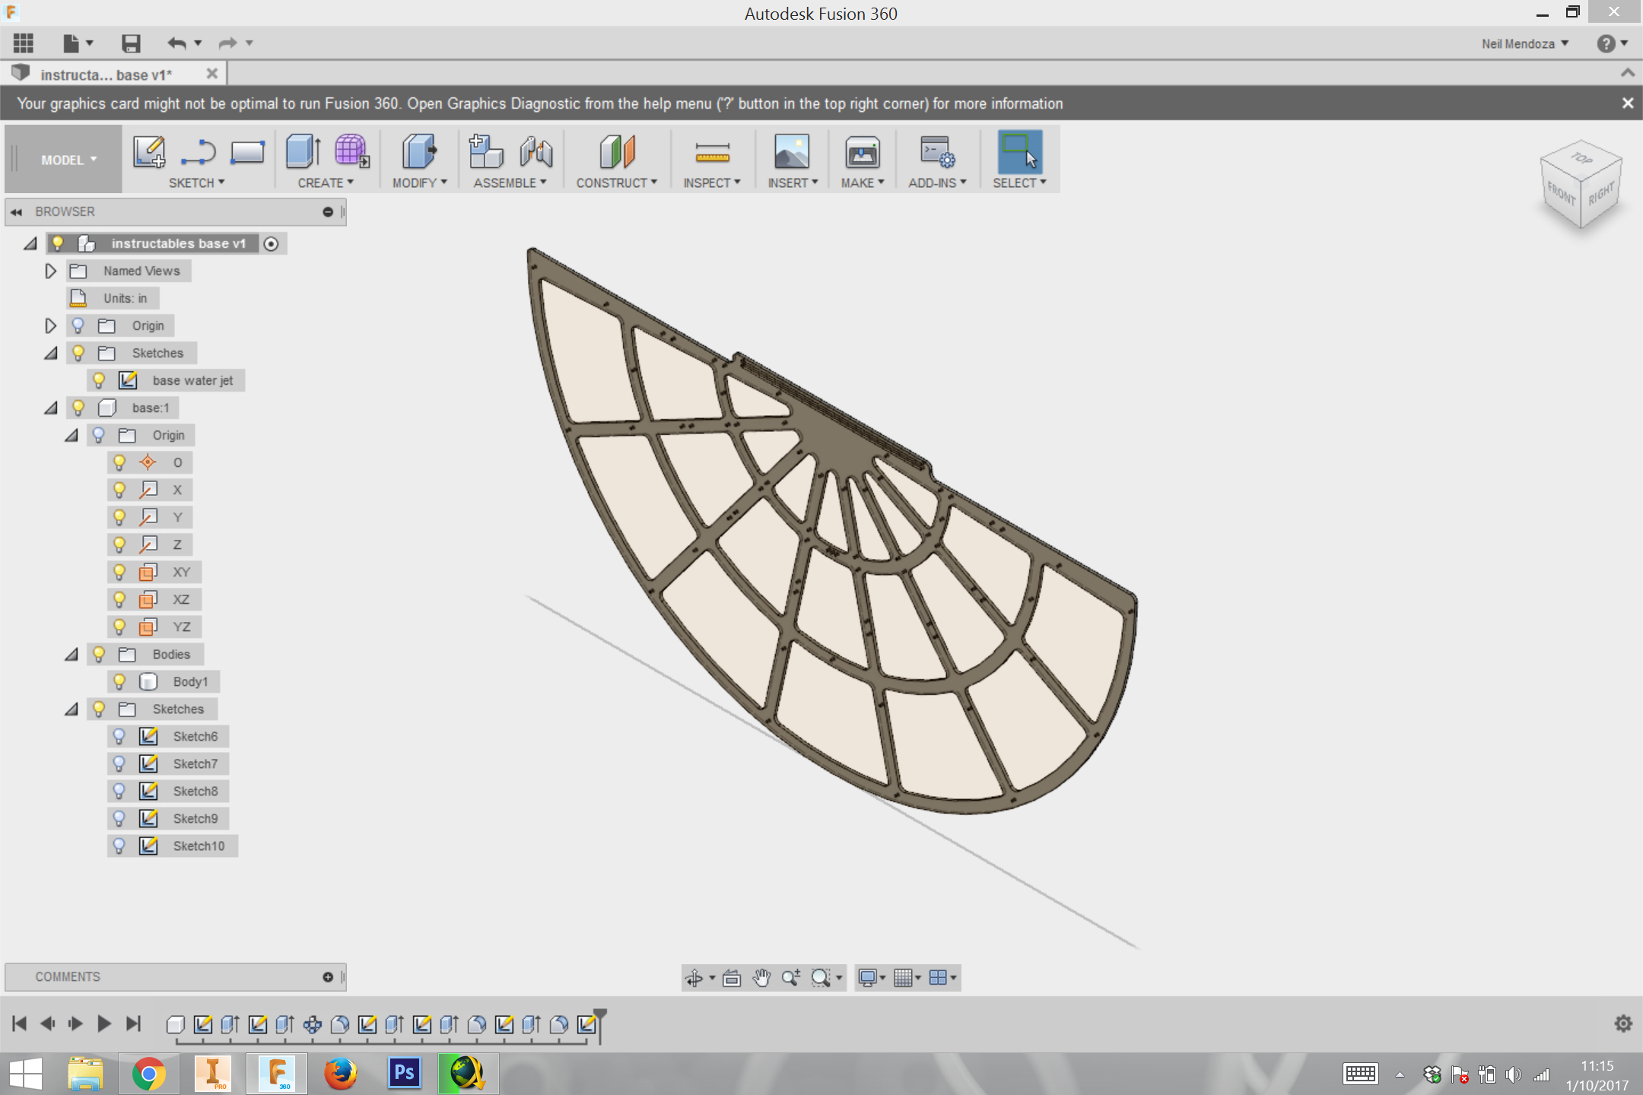Select the Rectangle sketch tool

[247, 152]
